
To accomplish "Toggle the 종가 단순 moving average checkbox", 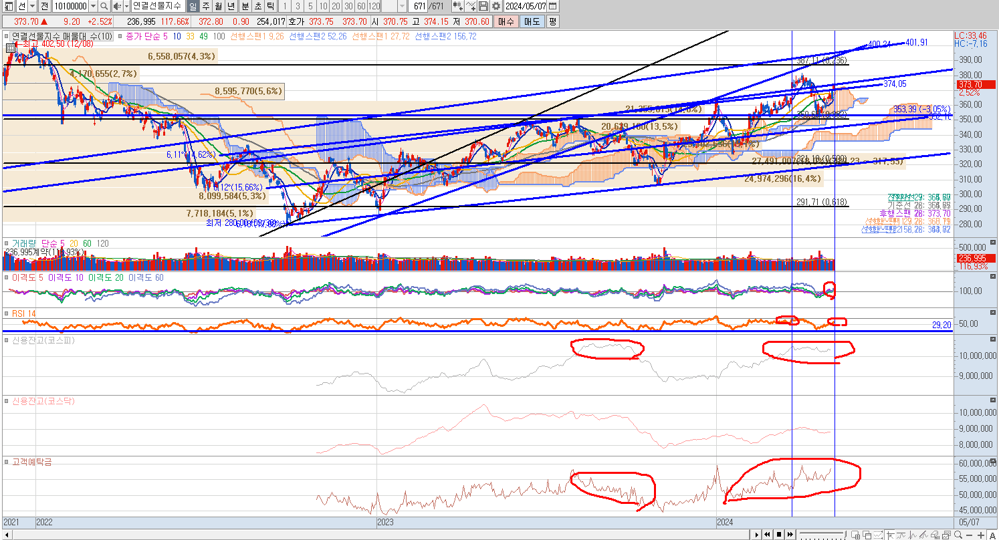I will tap(120, 36).
